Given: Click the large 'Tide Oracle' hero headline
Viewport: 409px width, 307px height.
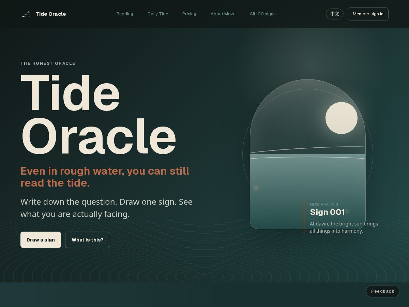Looking at the screenshot, I should pyautogui.click(x=99, y=115).
